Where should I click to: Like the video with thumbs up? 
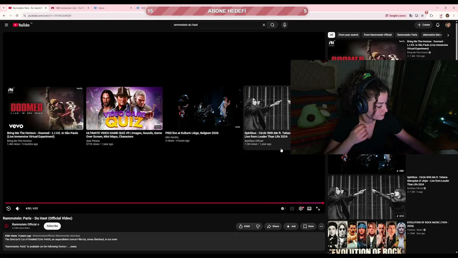[x=244, y=226]
